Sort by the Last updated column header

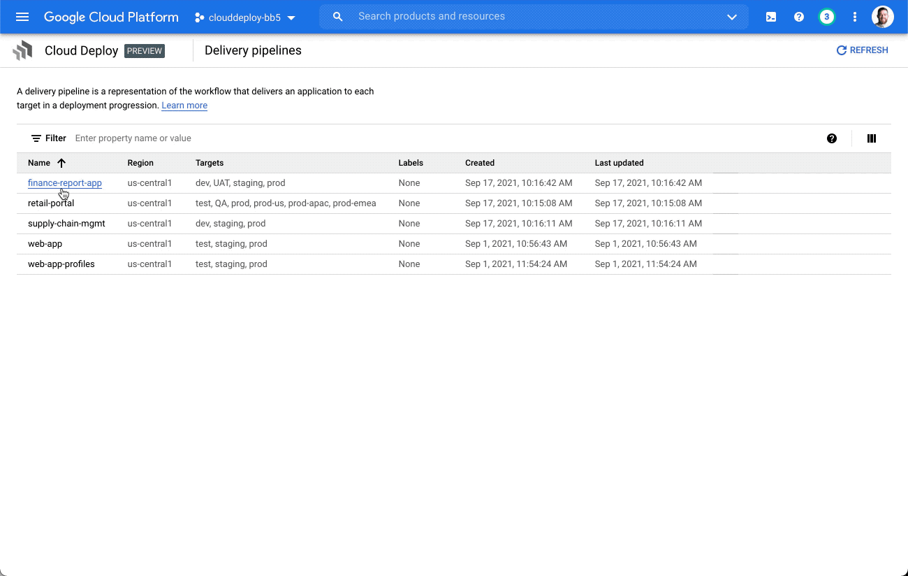coord(620,163)
